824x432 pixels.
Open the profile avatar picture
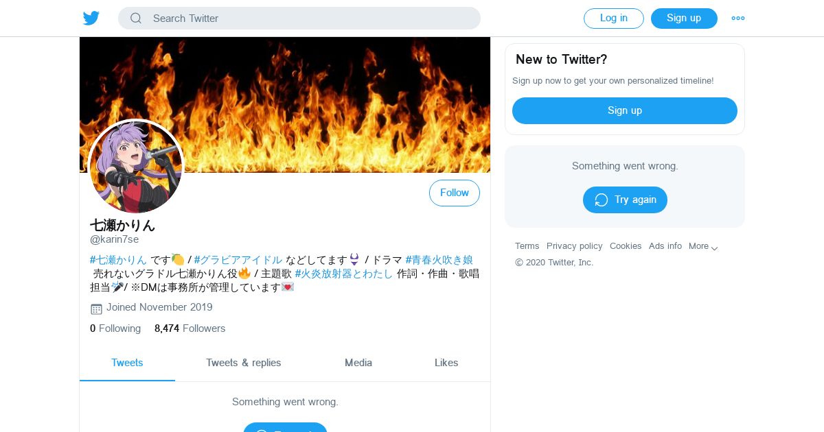(136, 167)
